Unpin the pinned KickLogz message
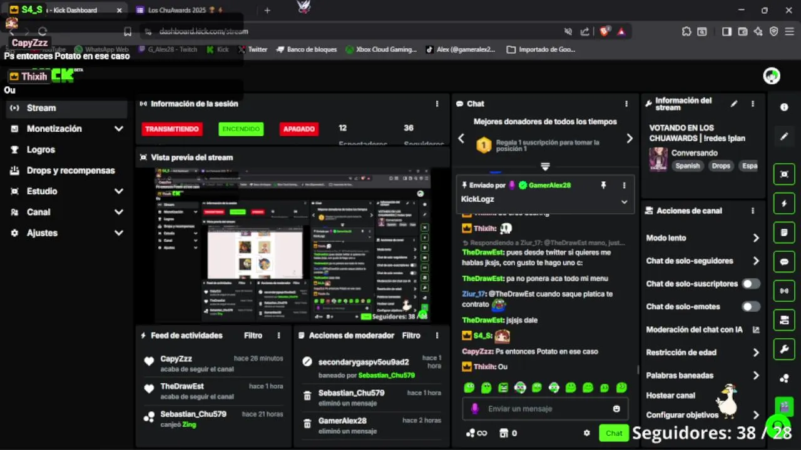The height and width of the screenshot is (450, 801). click(x=604, y=186)
